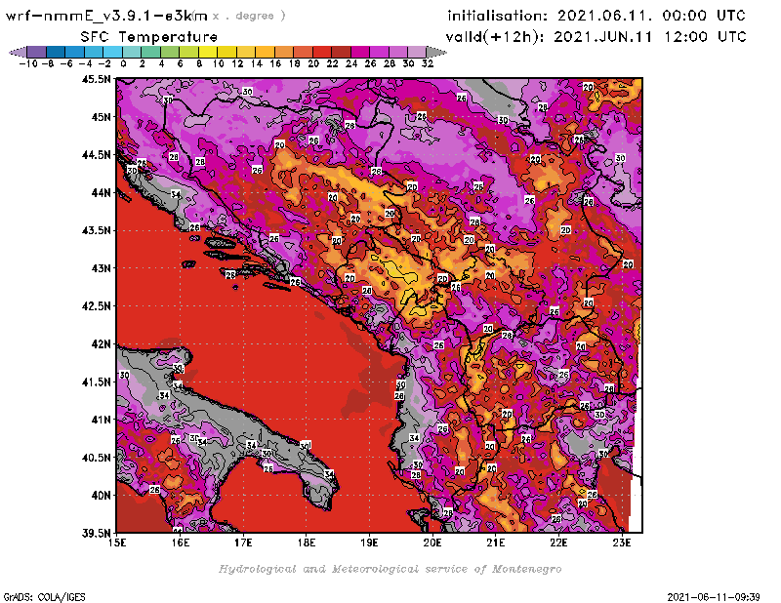Click the magenta legend swatch between 24 and 26
Viewport: 781px width, 603px height.
click(360, 52)
